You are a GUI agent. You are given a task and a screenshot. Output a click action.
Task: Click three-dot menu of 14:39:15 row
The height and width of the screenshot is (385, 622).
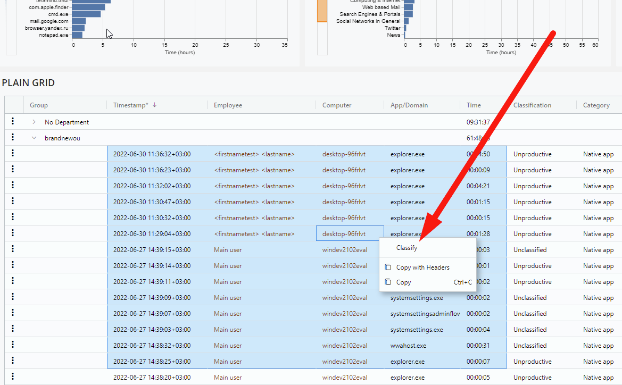tap(13, 249)
